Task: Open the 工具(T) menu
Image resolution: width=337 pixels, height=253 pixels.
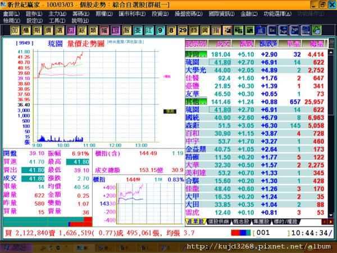Action: coord(57,21)
